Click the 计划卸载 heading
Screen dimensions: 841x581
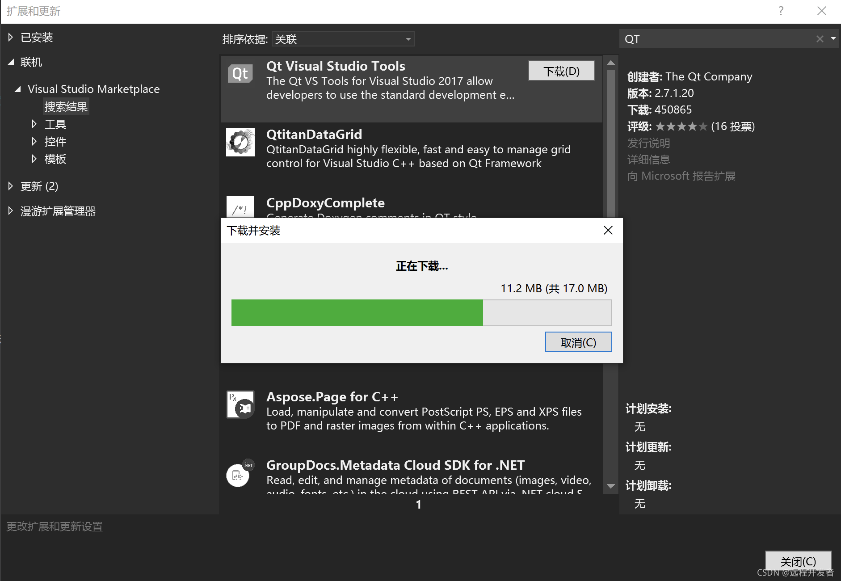[648, 485]
